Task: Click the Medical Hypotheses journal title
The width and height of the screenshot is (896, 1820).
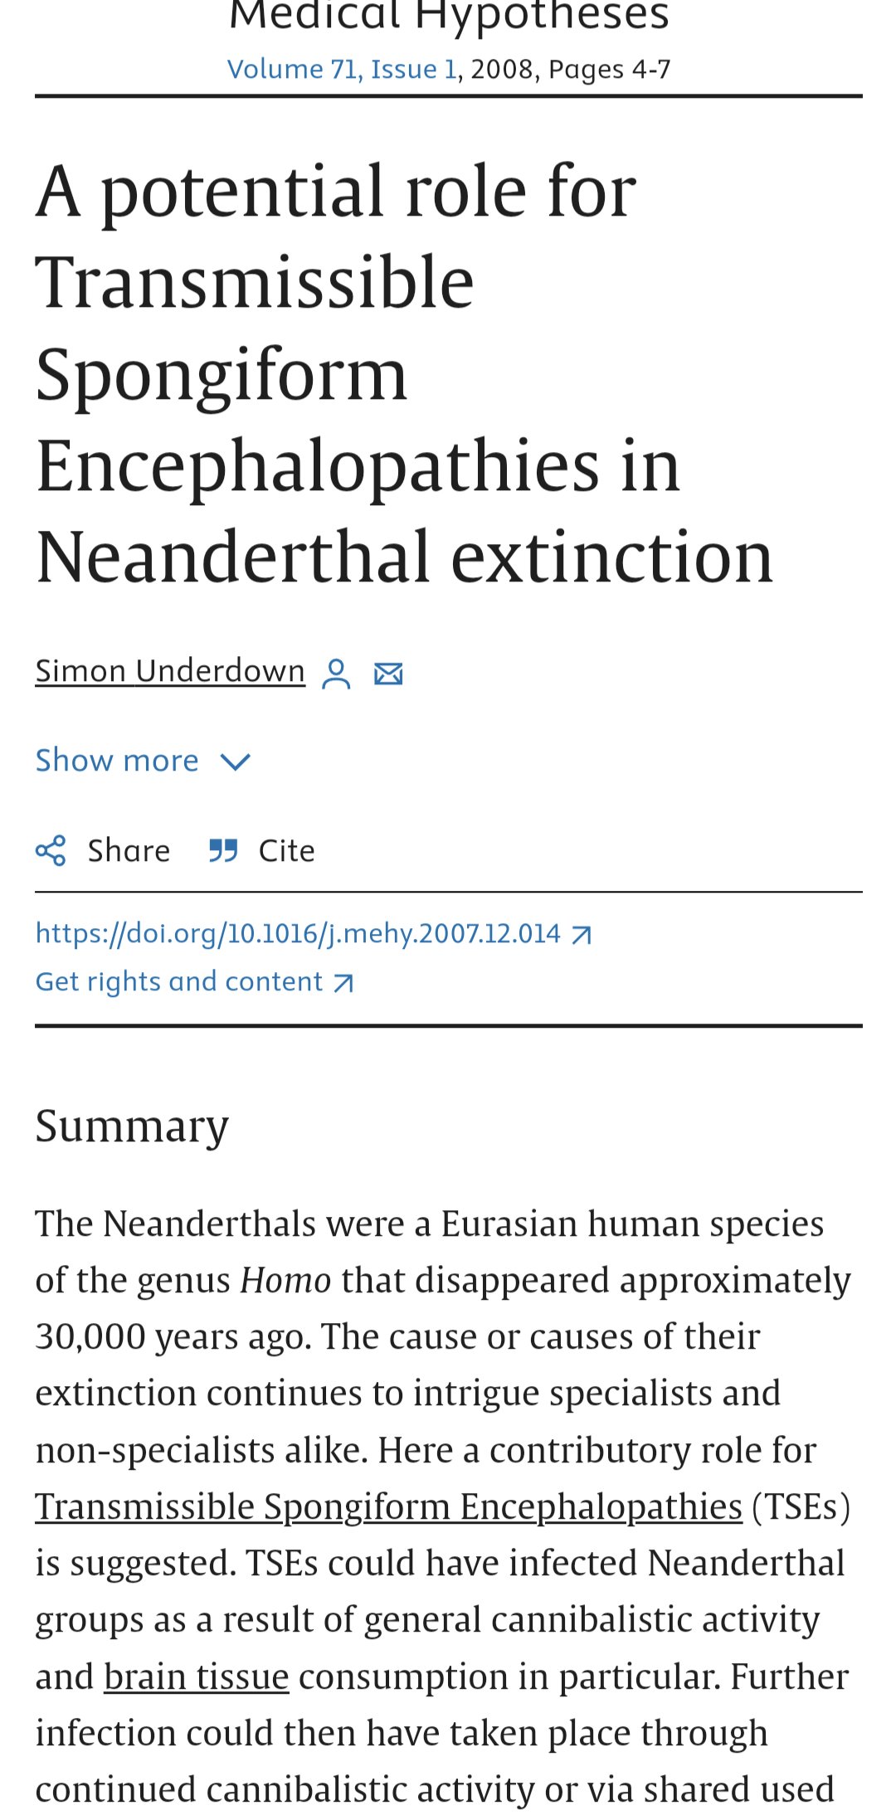Action: [x=449, y=16]
